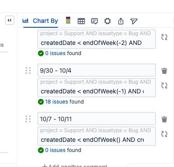Click the paper plane send icon
The image size is (174, 167).
tap(134, 21)
